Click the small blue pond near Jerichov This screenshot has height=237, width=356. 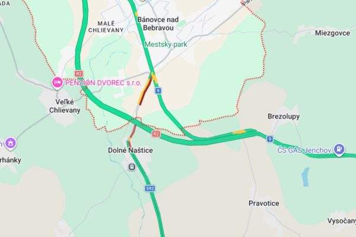(x=306, y=177)
